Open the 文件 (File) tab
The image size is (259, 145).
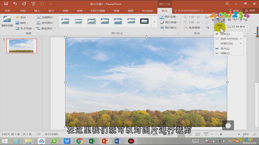[7, 11]
